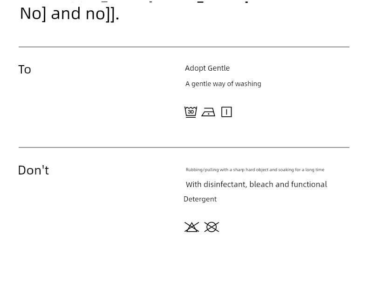Click the word "With" before disinfectant
Screen dimensions: 368x288
[194, 185]
